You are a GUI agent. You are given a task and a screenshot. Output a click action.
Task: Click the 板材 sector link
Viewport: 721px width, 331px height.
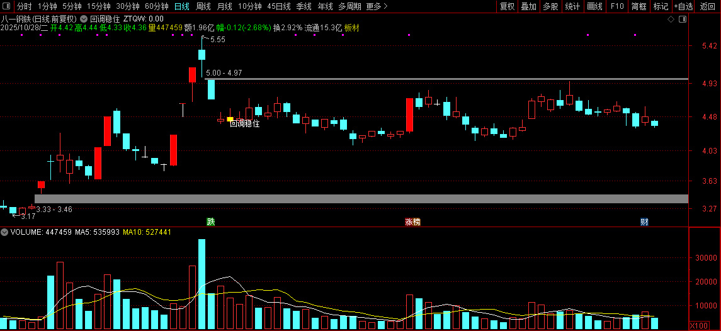352,28
